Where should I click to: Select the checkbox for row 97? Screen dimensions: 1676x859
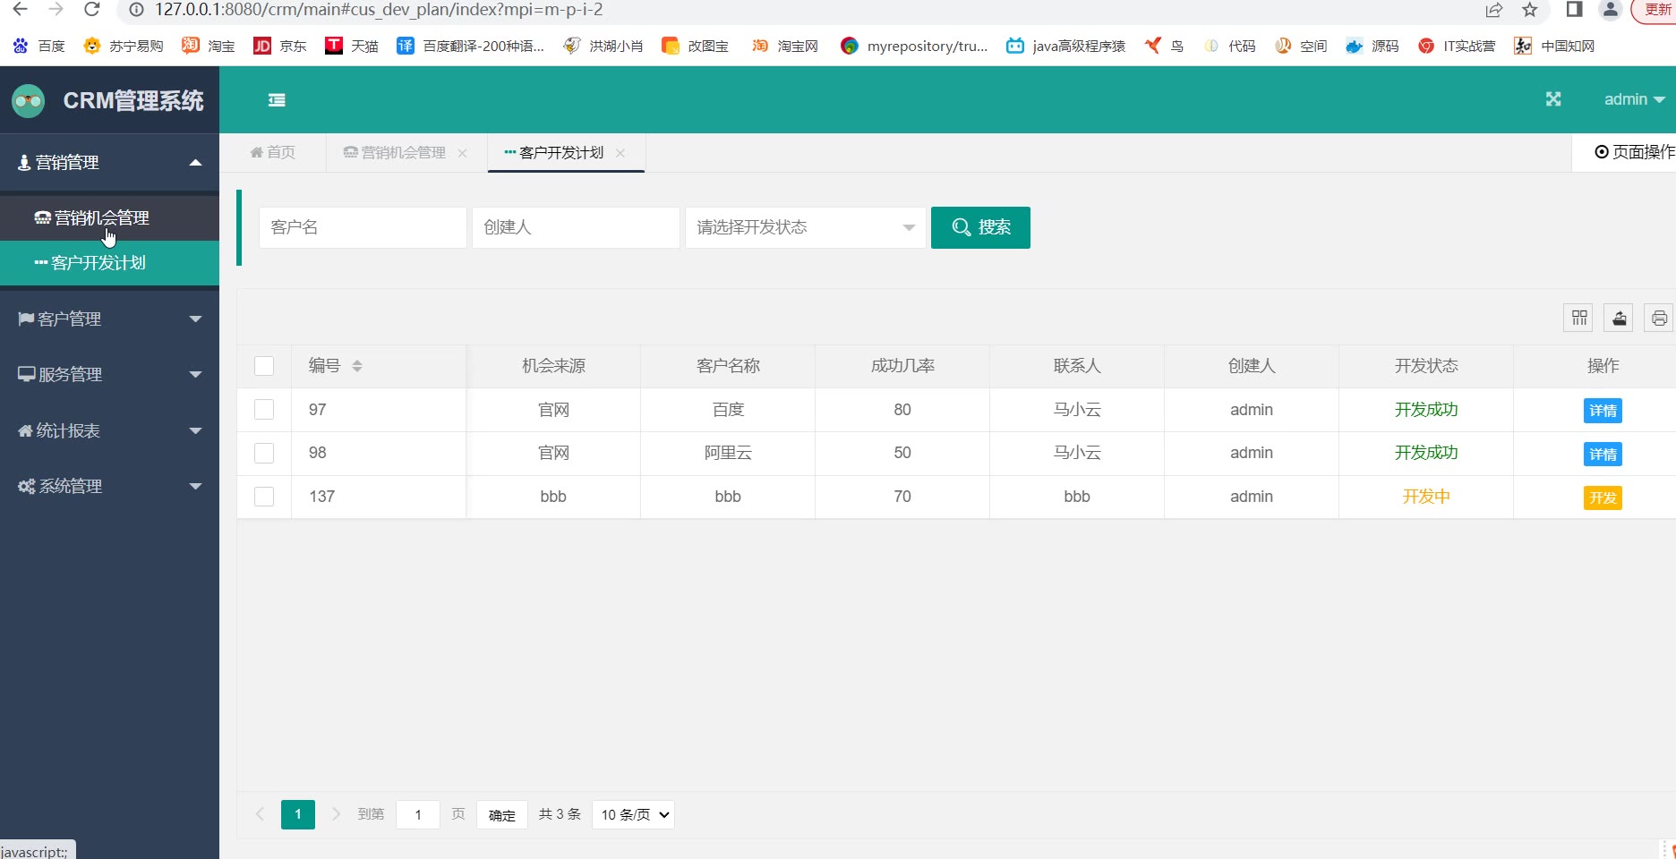(x=264, y=410)
